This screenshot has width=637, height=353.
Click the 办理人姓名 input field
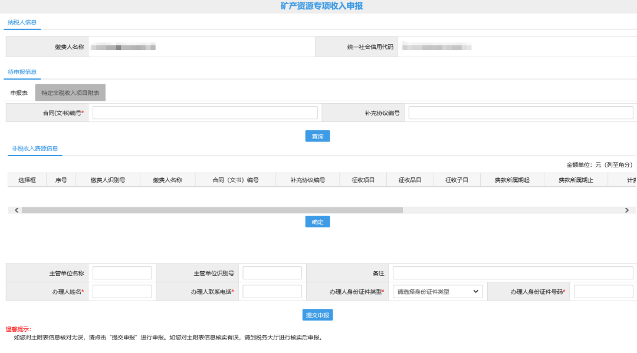pos(122,291)
